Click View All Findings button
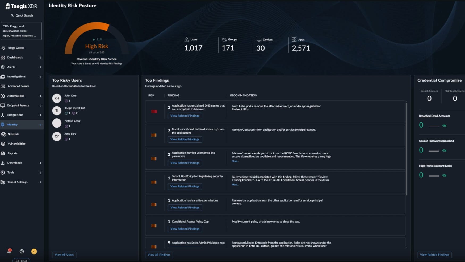 (x=159, y=255)
